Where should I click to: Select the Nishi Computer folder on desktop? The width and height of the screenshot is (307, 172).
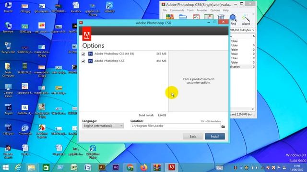(x=8, y=70)
